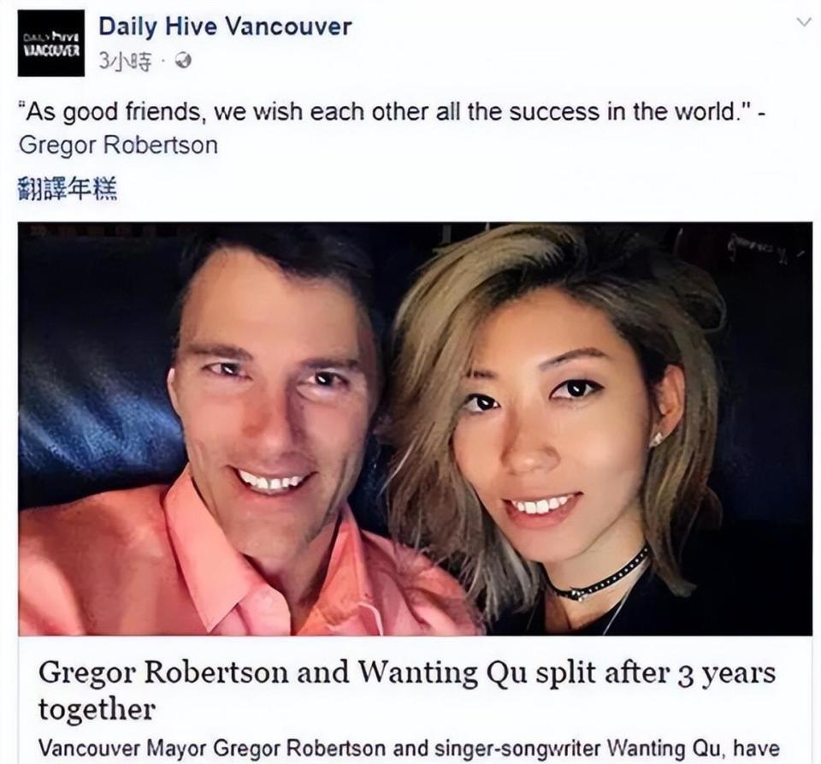Click the woman's stud earring
Viewport: 821px width, 764px height.
tap(655, 439)
